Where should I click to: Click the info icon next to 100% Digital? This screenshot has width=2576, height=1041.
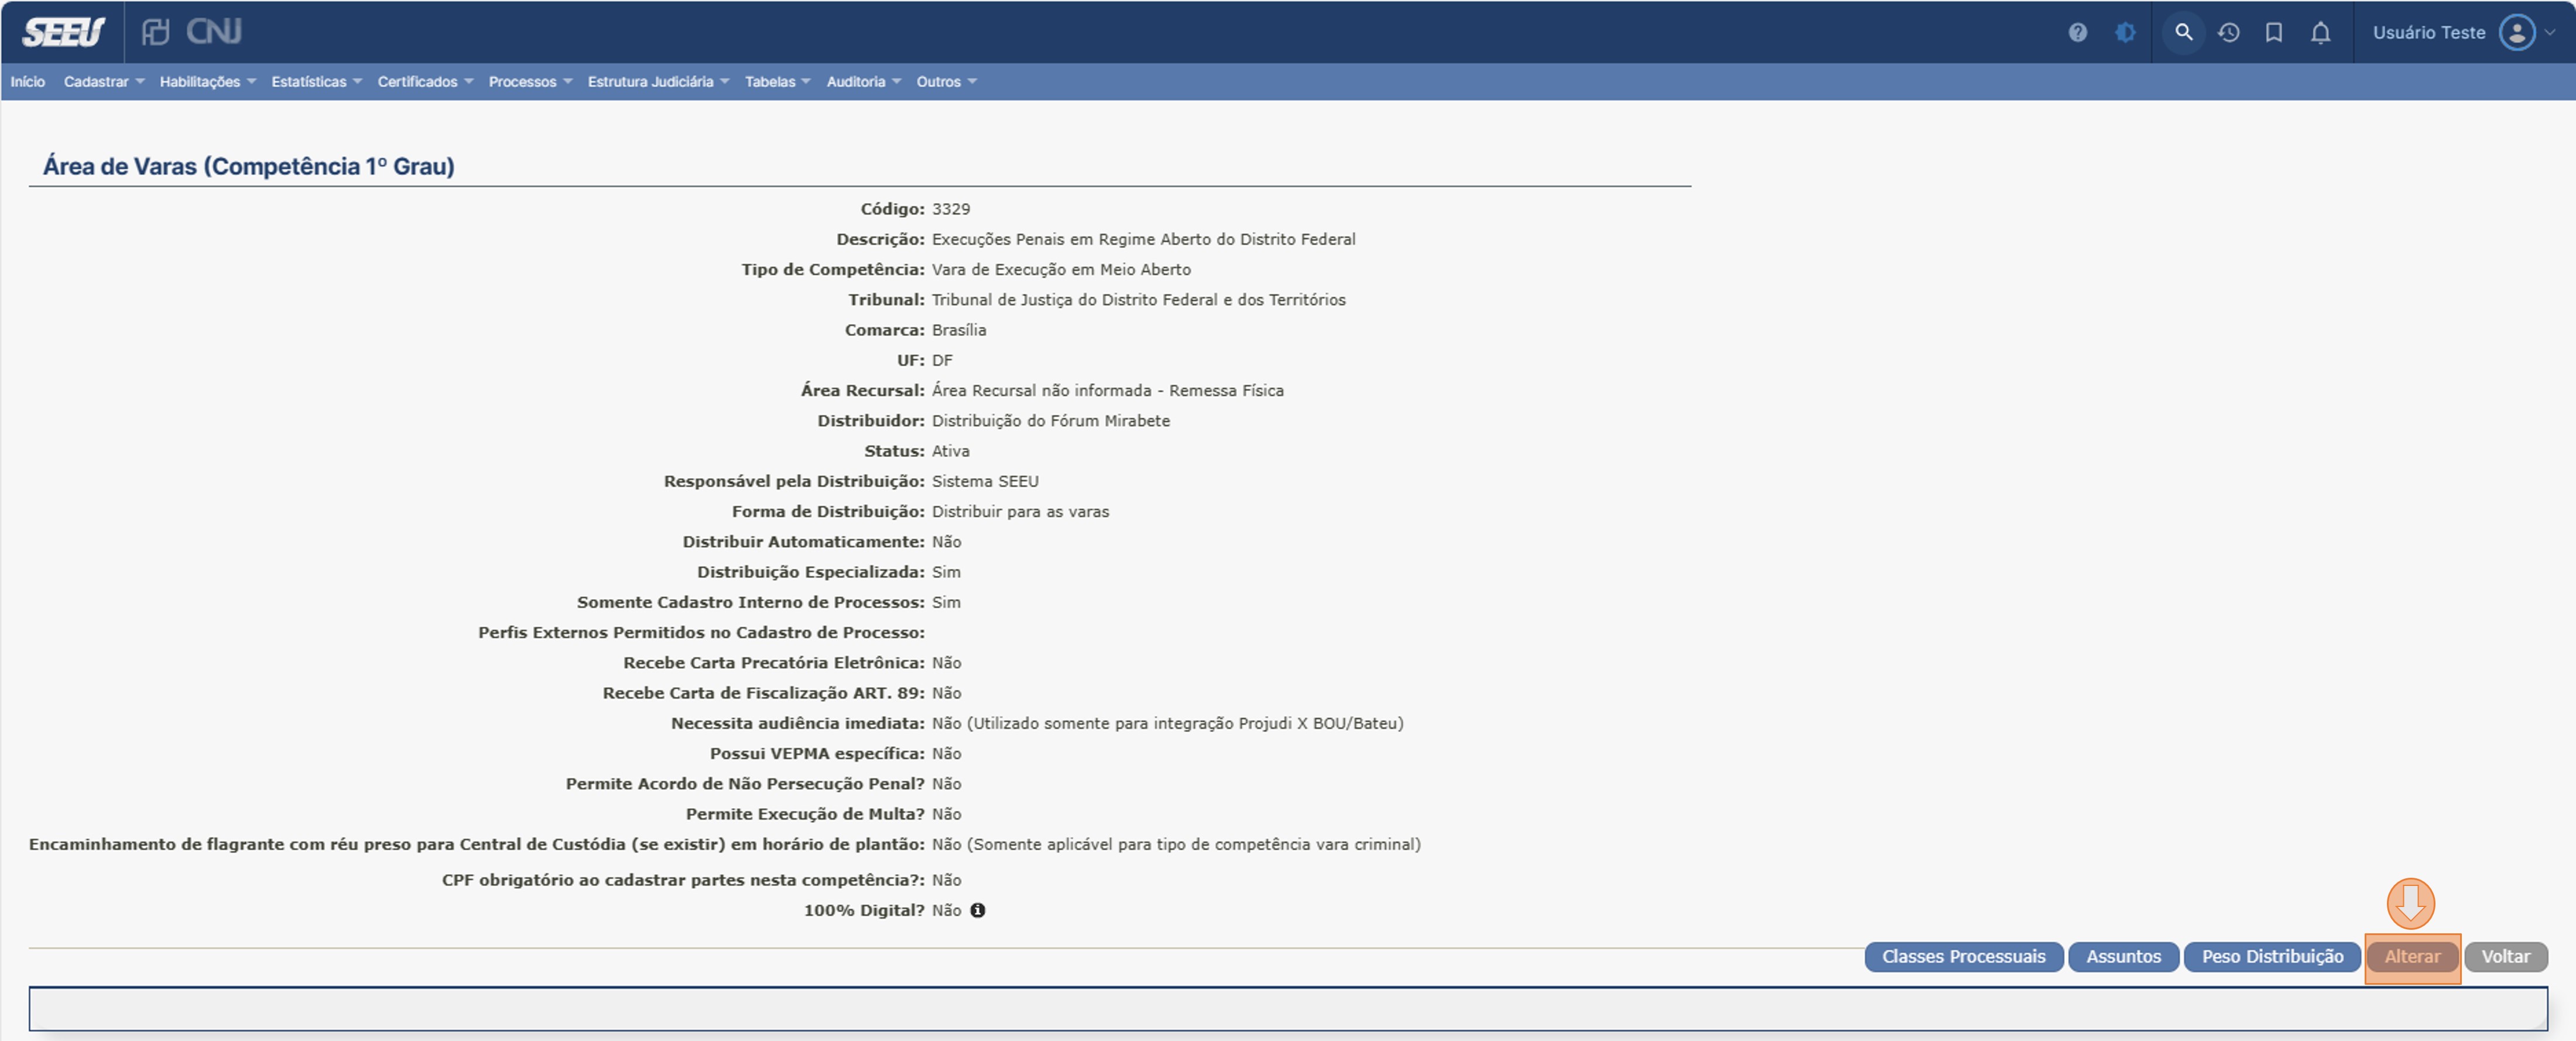click(x=978, y=910)
